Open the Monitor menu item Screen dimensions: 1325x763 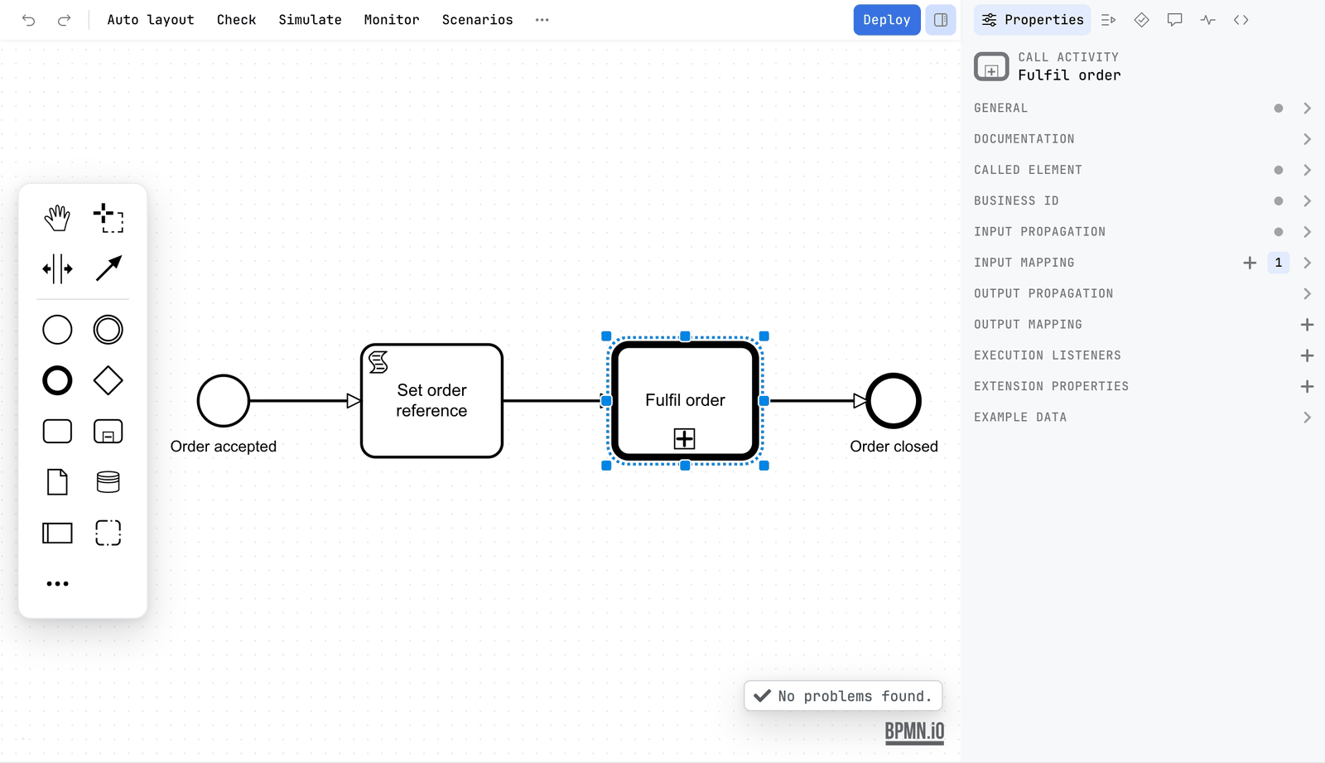tap(392, 20)
